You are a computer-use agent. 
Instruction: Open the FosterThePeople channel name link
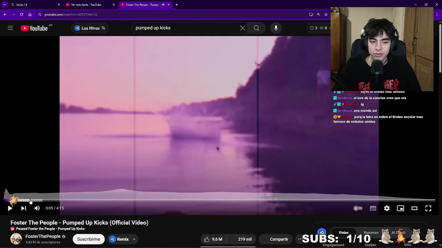coord(43,236)
